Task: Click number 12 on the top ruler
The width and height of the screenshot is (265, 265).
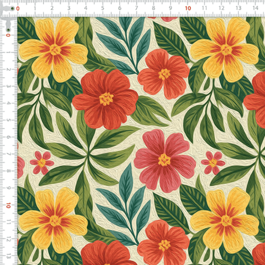Action: (222, 8)
